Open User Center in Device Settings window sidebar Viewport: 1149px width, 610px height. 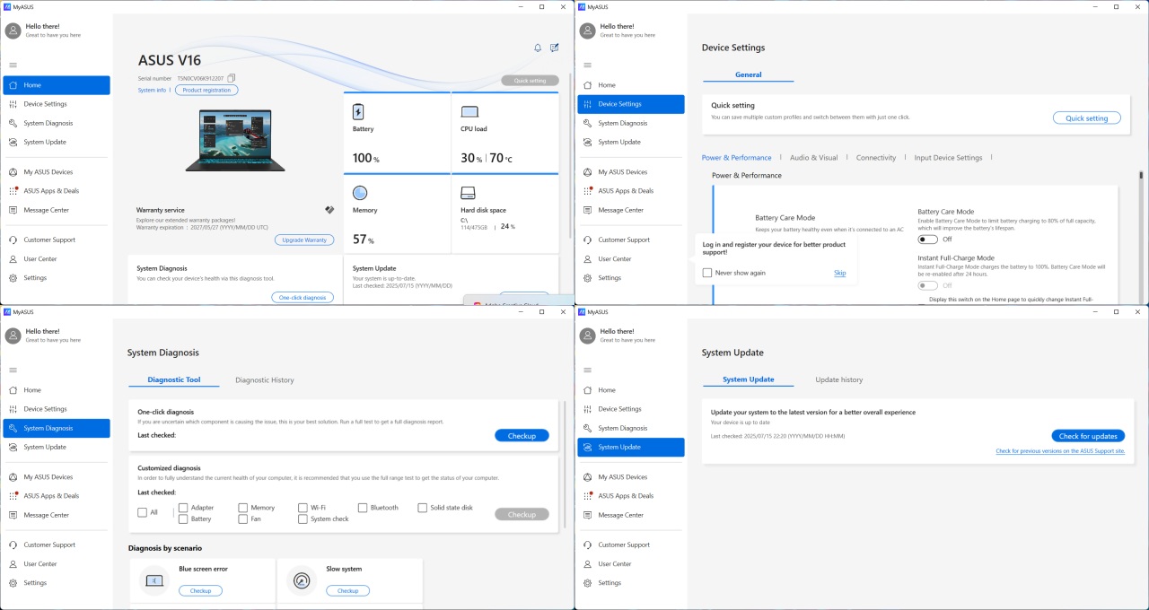[x=631, y=259]
